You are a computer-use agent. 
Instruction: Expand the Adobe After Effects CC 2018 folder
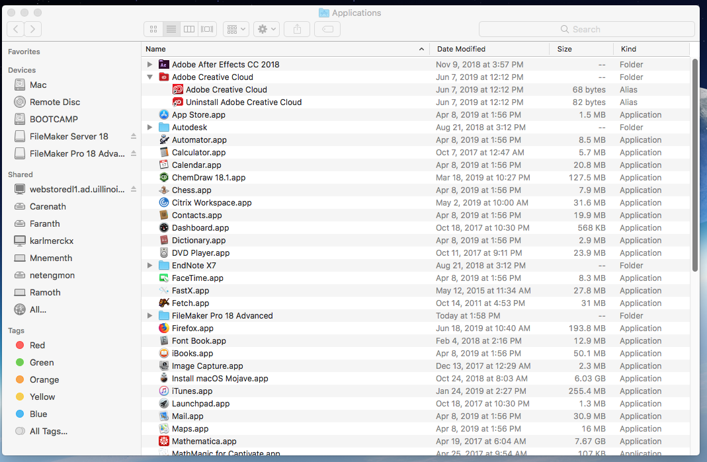[149, 65]
